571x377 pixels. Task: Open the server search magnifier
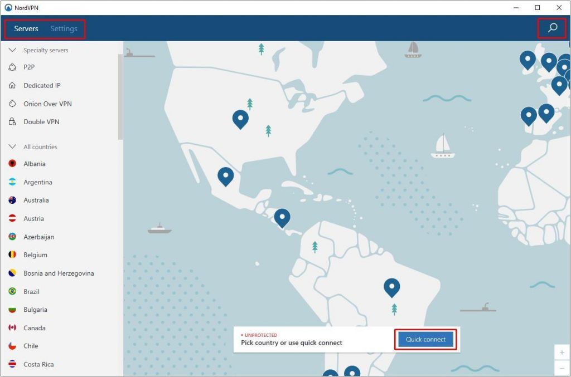pyautogui.click(x=551, y=27)
